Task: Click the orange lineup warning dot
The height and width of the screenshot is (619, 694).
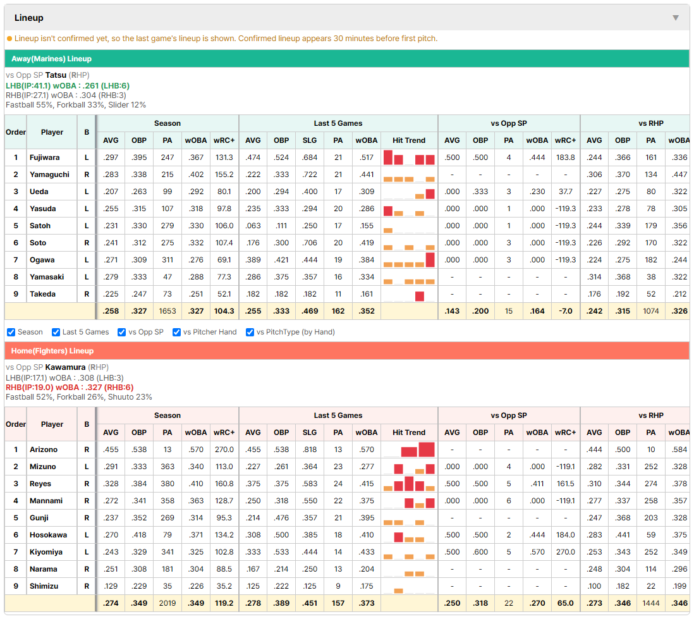Action: tap(9, 39)
